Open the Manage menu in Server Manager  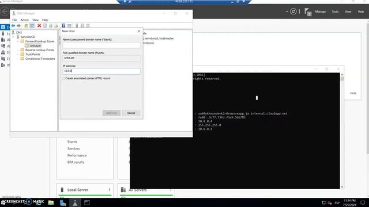321,11
